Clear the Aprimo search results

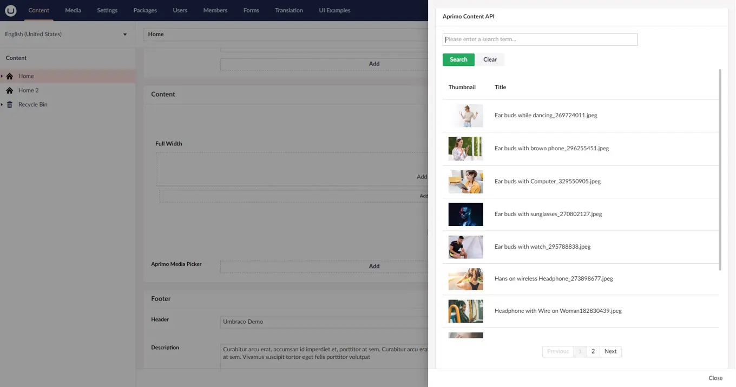tap(489, 59)
